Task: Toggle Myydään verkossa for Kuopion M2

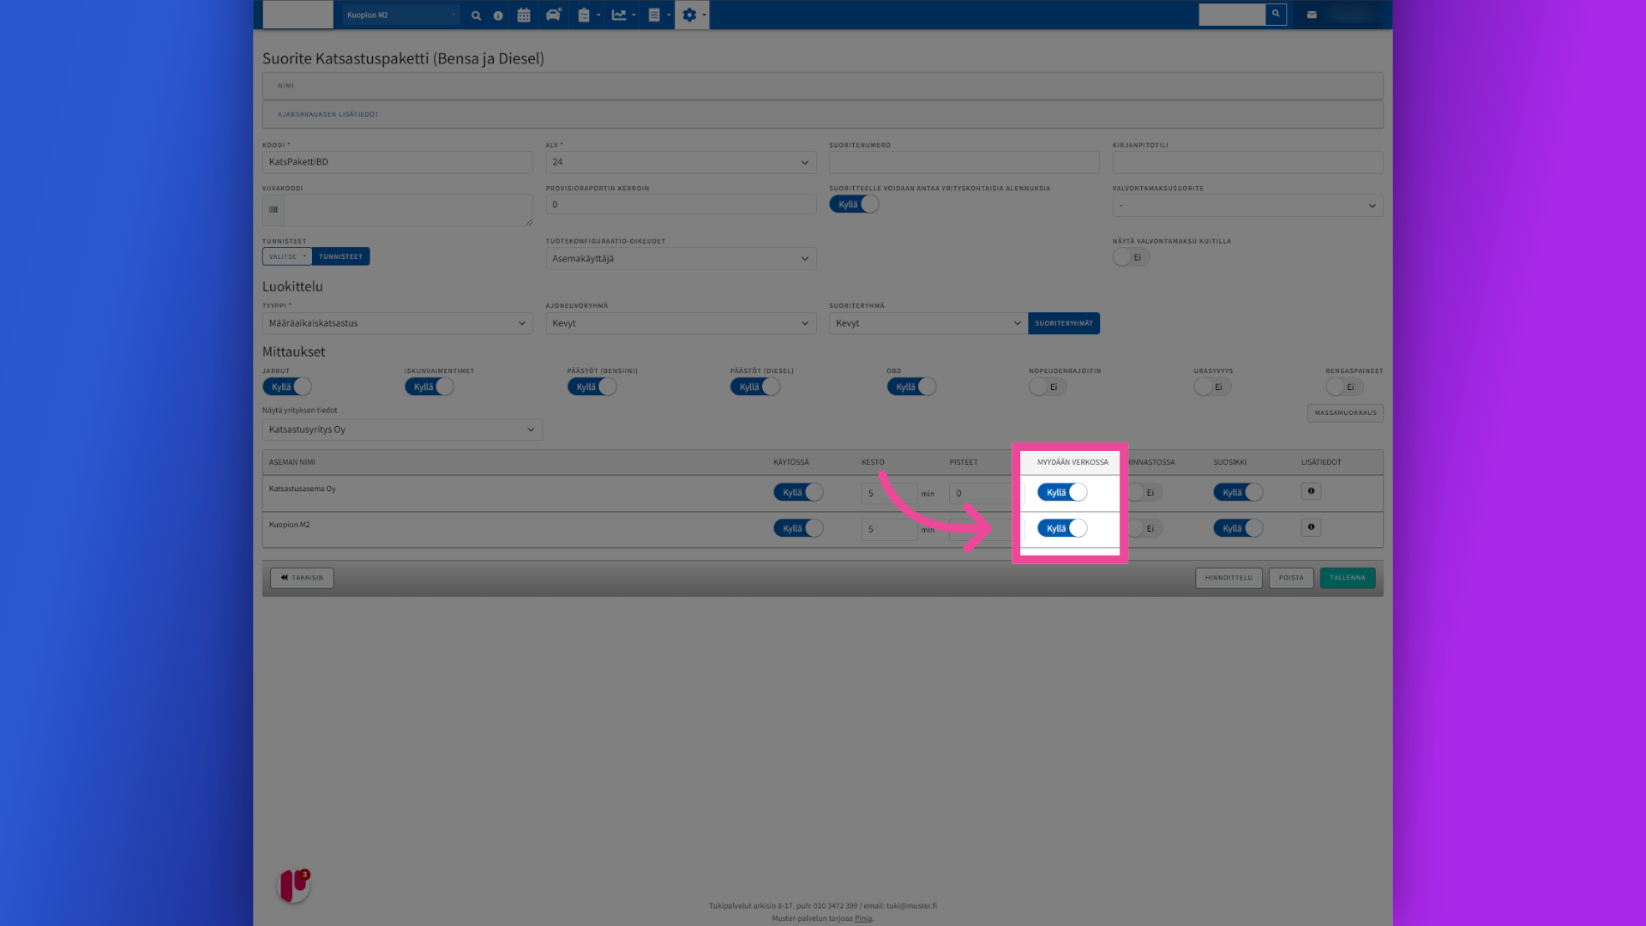Action: (1062, 528)
